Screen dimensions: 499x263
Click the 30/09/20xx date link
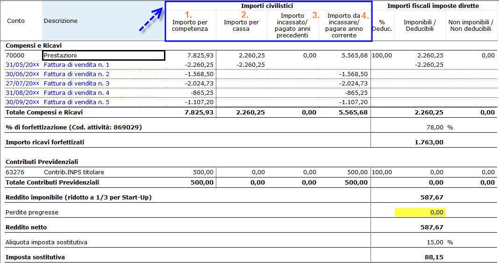click(x=22, y=102)
